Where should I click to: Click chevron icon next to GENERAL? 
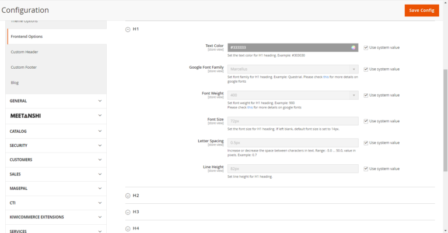[x=100, y=101]
